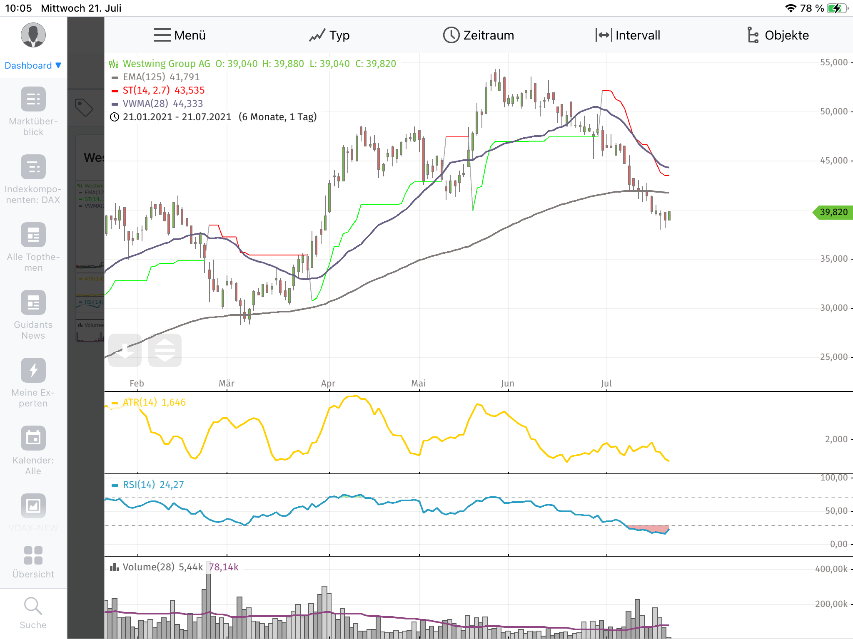The width and height of the screenshot is (853, 639).
Task: Open the Objekte drawing tools
Action: click(x=777, y=35)
